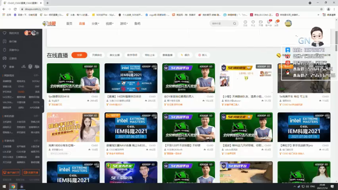Select 直播 in top navigation
The width and height of the screenshot is (338, 190).
tap(82, 24)
